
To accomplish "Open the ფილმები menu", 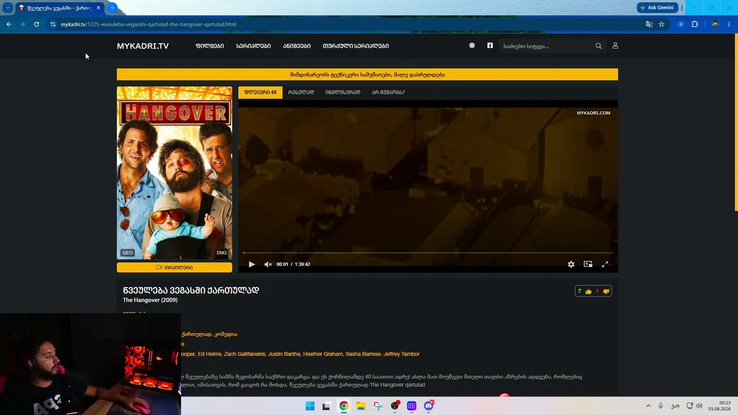I will [210, 46].
